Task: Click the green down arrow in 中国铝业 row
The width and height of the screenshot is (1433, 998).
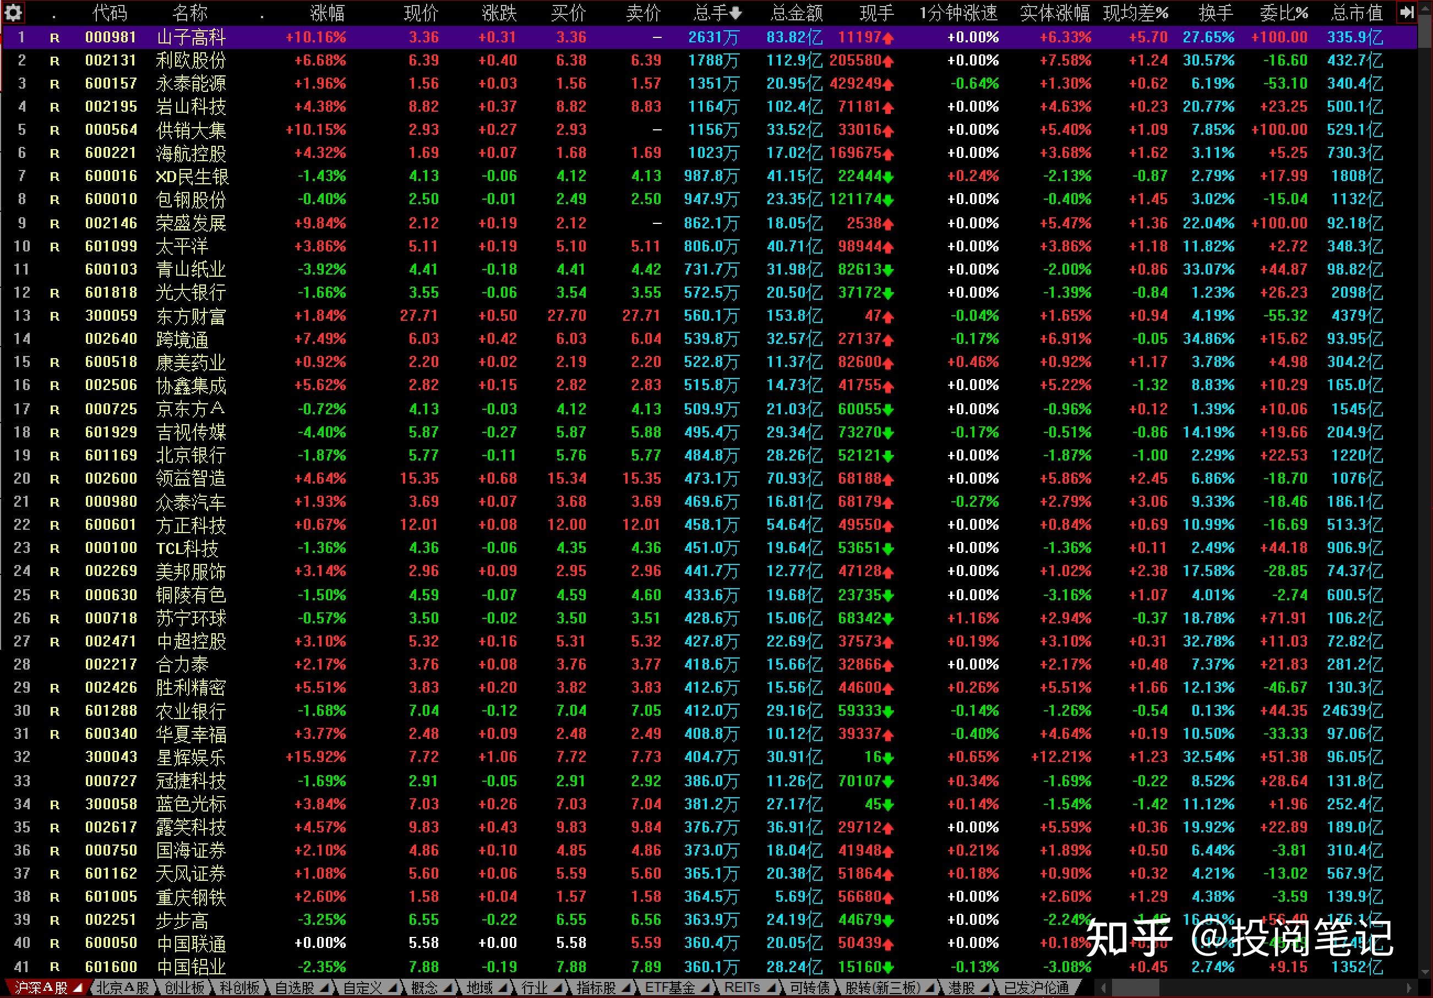Action: (x=888, y=967)
